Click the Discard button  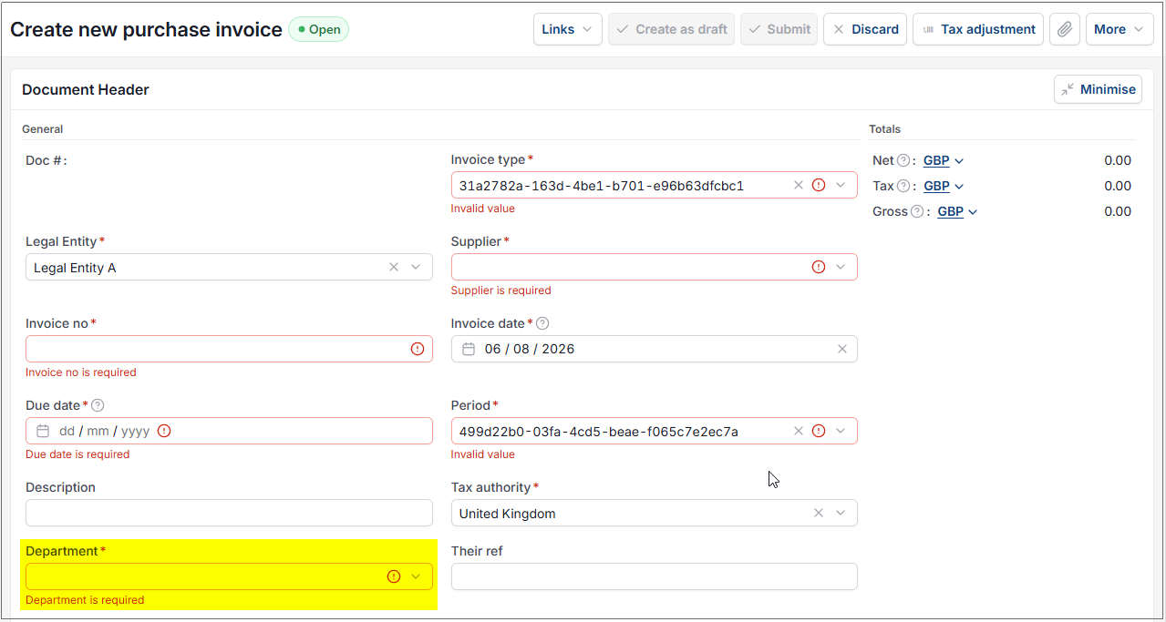coord(865,29)
